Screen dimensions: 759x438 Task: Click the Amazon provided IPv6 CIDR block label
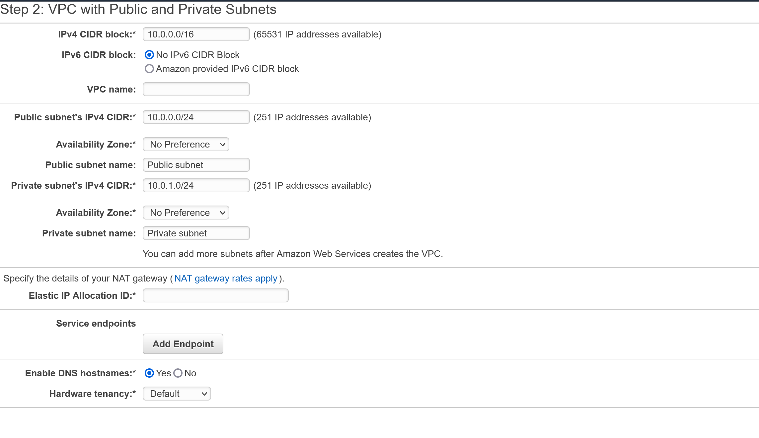pos(227,69)
